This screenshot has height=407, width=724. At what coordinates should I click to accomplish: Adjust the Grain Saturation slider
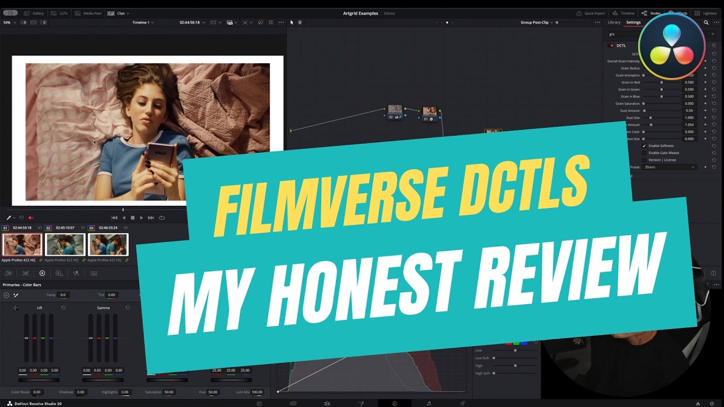[662, 103]
